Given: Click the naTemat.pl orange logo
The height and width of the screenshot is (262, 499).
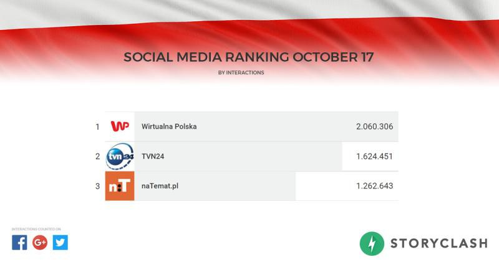Looking at the screenshot, I should point(120,186).
